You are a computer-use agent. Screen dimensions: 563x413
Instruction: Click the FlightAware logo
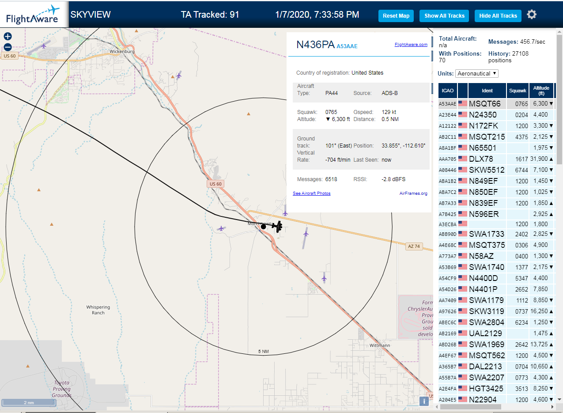coord(34,14)
